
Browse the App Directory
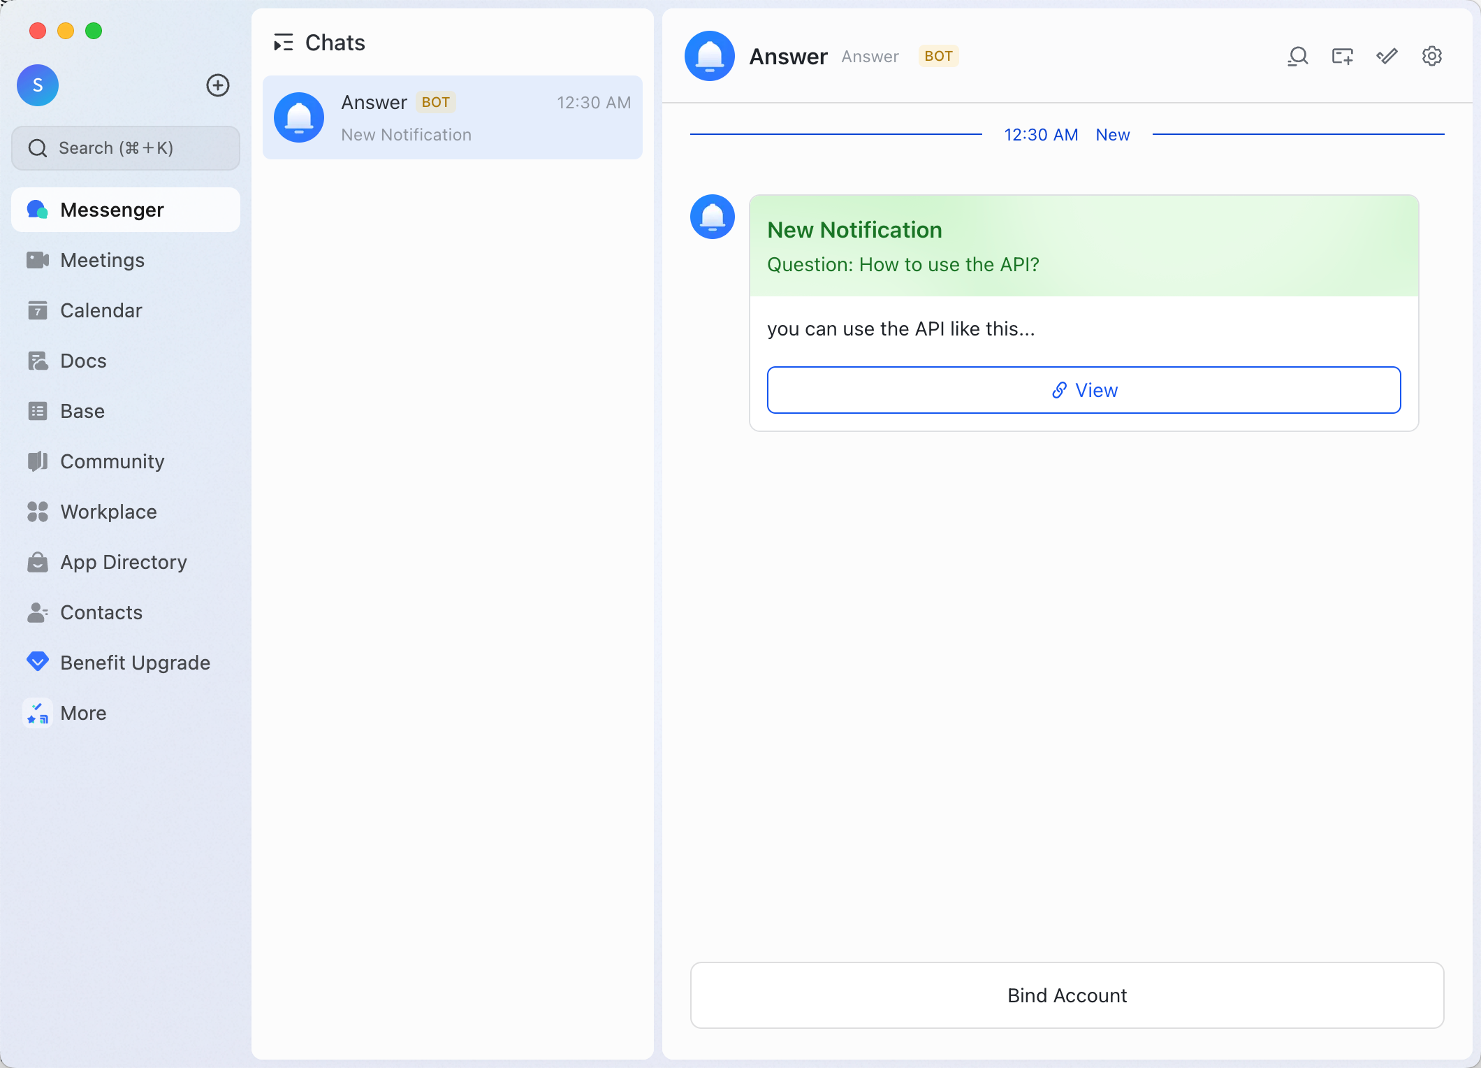[123, 562]
